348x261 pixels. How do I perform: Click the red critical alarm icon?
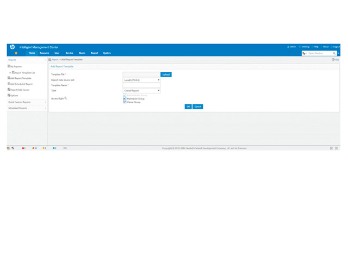point(23,148)
